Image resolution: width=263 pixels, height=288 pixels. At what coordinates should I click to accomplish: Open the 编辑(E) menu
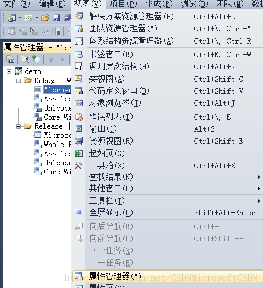[52, 4]
